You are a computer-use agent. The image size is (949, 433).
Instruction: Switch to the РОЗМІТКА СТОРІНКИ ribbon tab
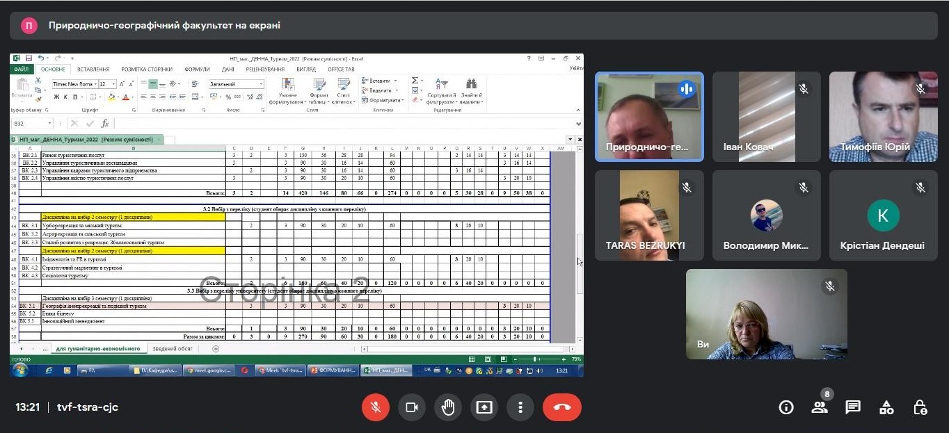(x=147, y=70)
